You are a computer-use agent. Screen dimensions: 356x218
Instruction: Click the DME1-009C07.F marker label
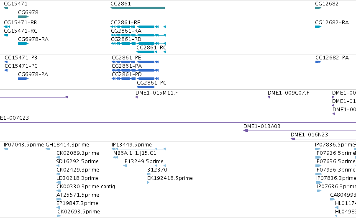tap(288, 93)
